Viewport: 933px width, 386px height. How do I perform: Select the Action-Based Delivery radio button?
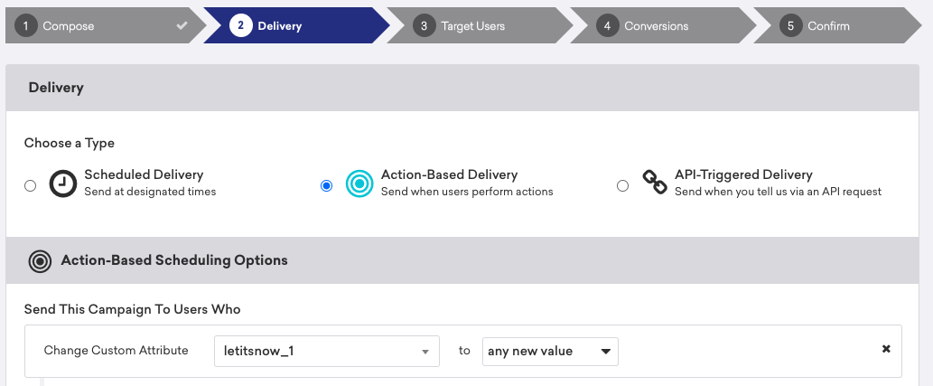[326, 185]
